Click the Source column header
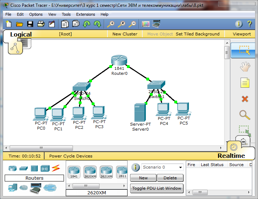The image size is (258, 199). (236, 165)
